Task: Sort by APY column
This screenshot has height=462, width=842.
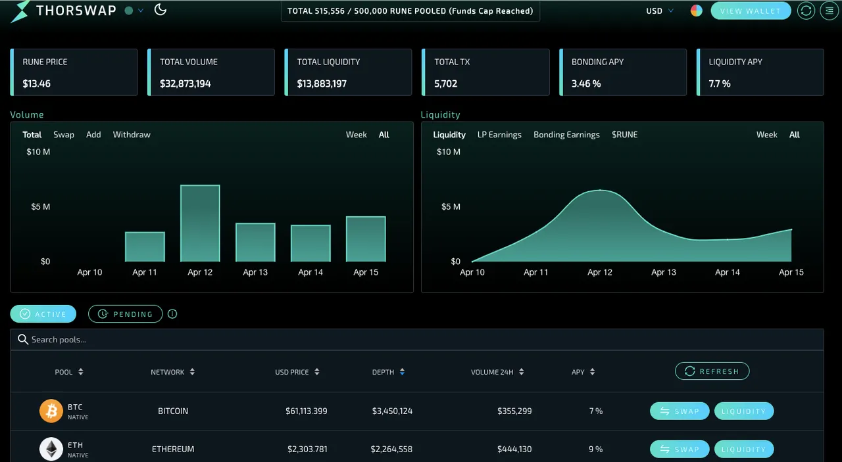Action: (x=583, y=372)
